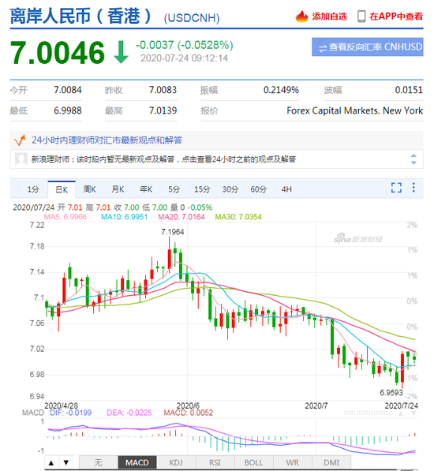This screenshot has height=471, width=434.
Task: Click 查看反向汇率 CNHUSD button
Action: pos(368,47)
